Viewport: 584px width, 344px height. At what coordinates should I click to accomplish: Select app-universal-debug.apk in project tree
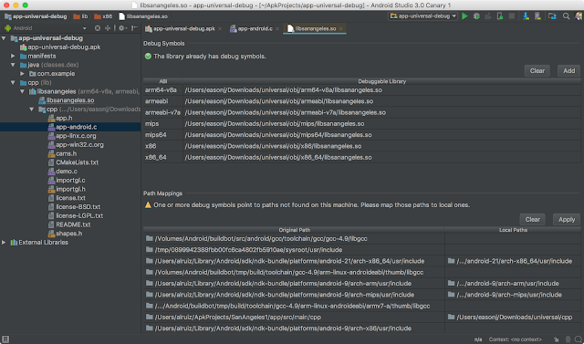coord(60,47)
